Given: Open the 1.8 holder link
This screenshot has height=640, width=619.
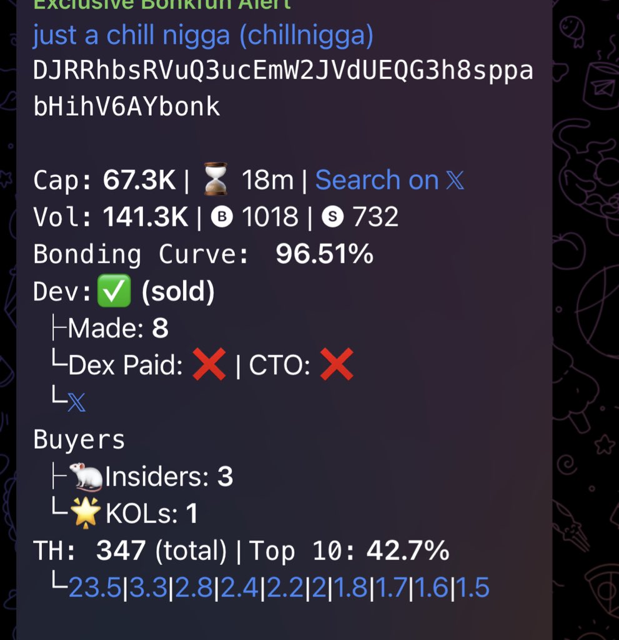Looking at the screenshot, I should 351,587.
